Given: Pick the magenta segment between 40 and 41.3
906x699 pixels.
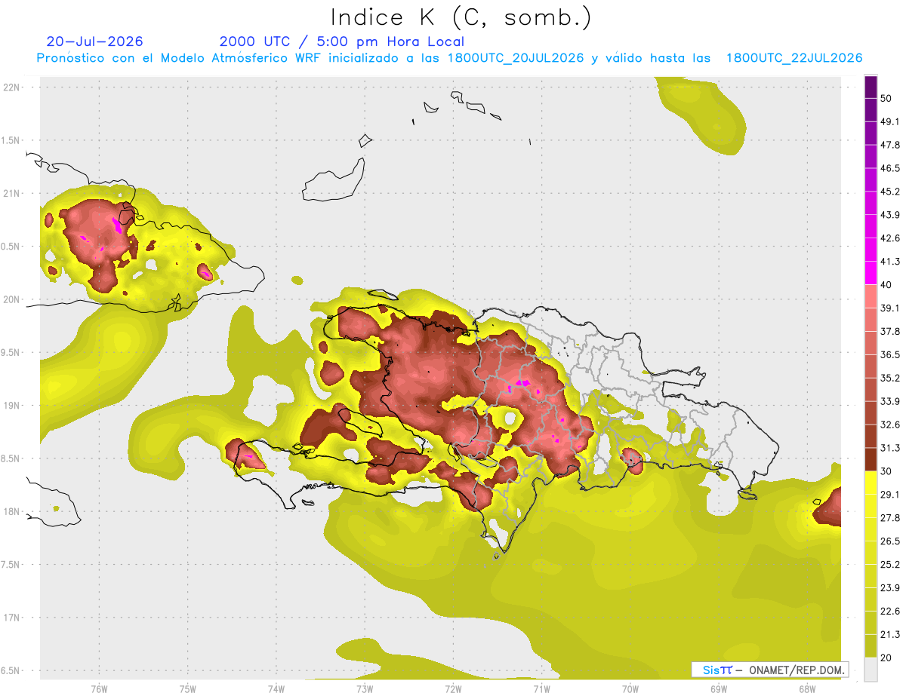Looking at the screenshot, I should coord(871,272).
